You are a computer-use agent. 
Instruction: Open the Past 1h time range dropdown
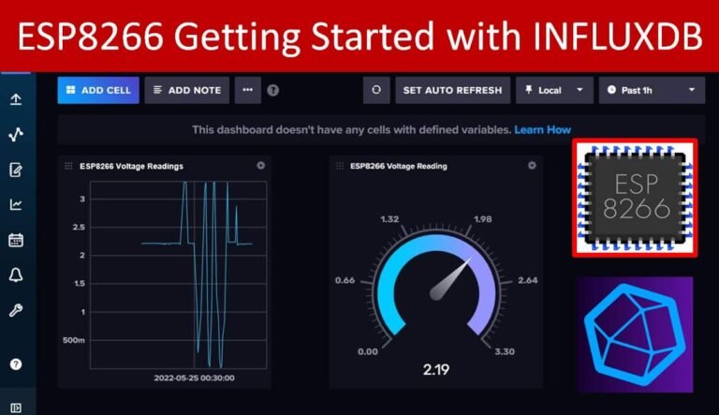[652, 91]
